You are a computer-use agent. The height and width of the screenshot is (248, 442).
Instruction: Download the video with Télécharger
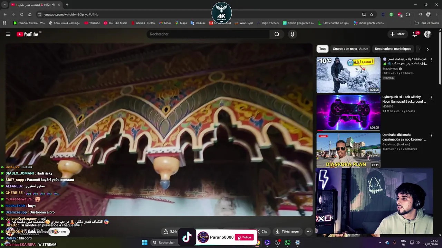tap(287, 231)
